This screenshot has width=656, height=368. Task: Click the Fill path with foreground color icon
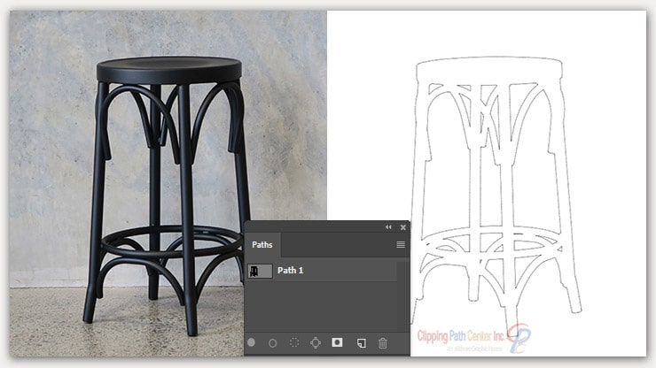(x=252, y=341)
